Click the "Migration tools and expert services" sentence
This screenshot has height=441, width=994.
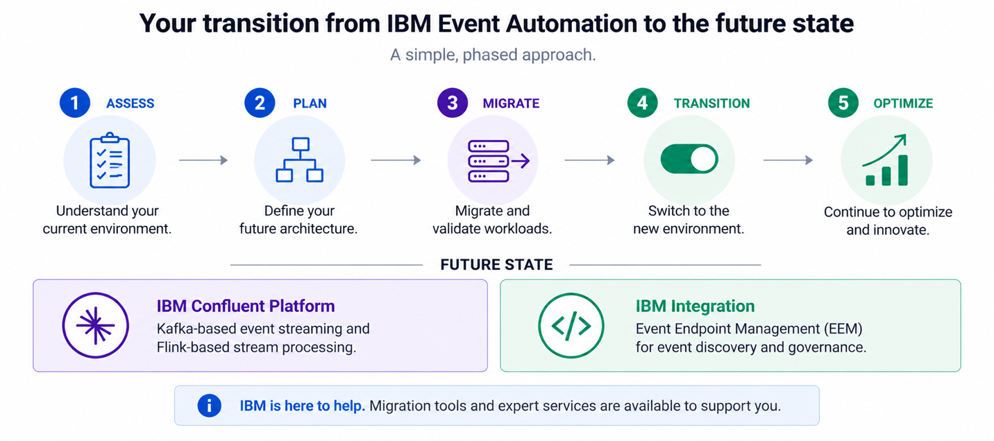tap(575, 406)
